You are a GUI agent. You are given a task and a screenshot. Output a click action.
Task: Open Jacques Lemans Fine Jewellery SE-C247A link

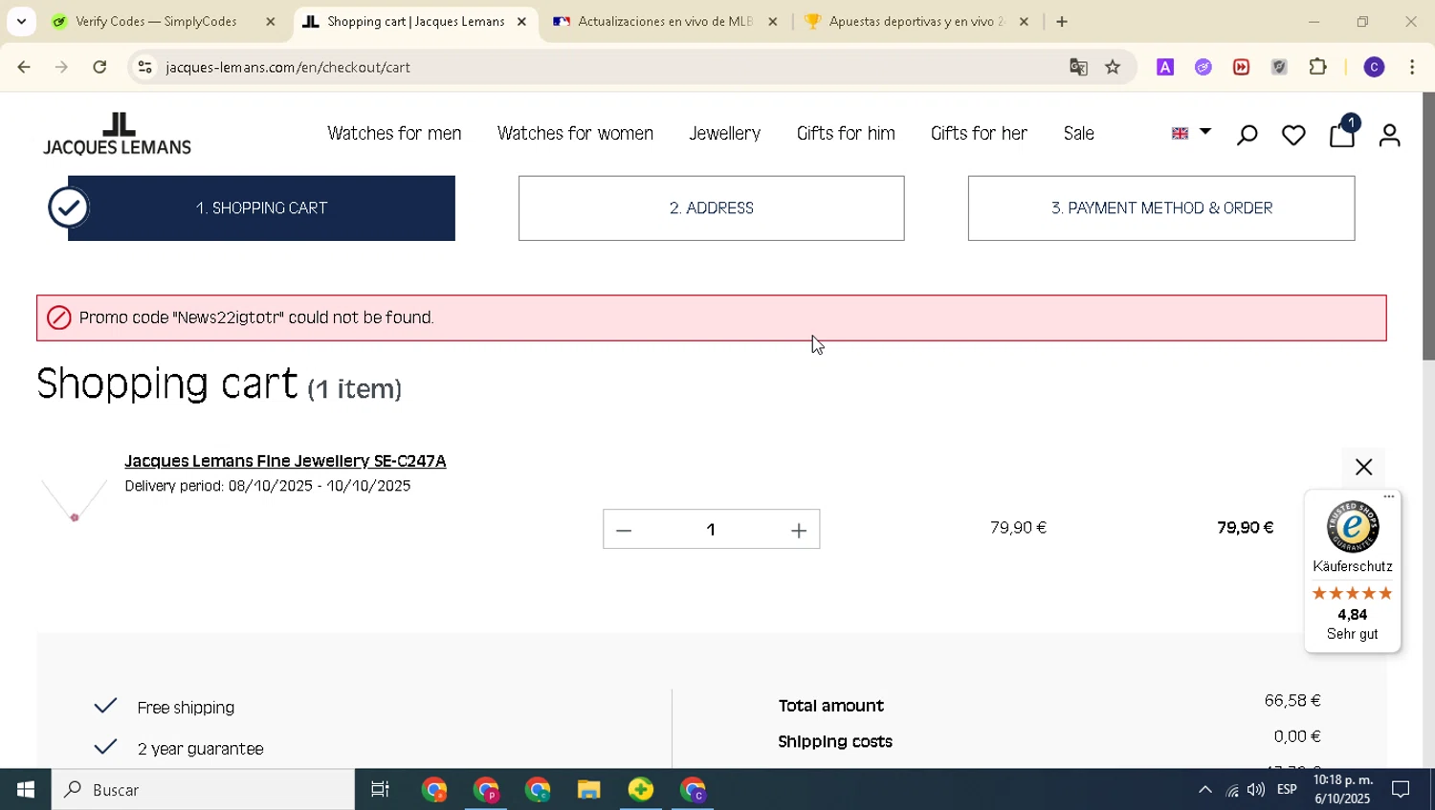pos(285,461)
